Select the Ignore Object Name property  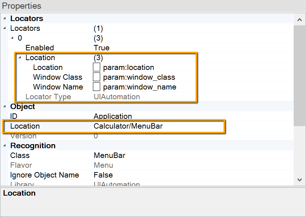[44, 175]
